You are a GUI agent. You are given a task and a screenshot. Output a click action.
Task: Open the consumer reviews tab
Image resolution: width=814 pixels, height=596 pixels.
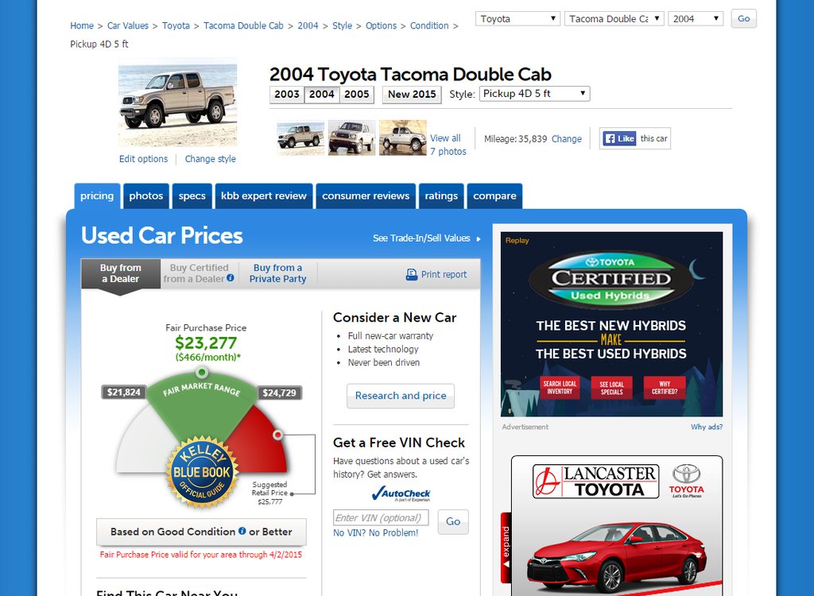click(x=366, y=195)
